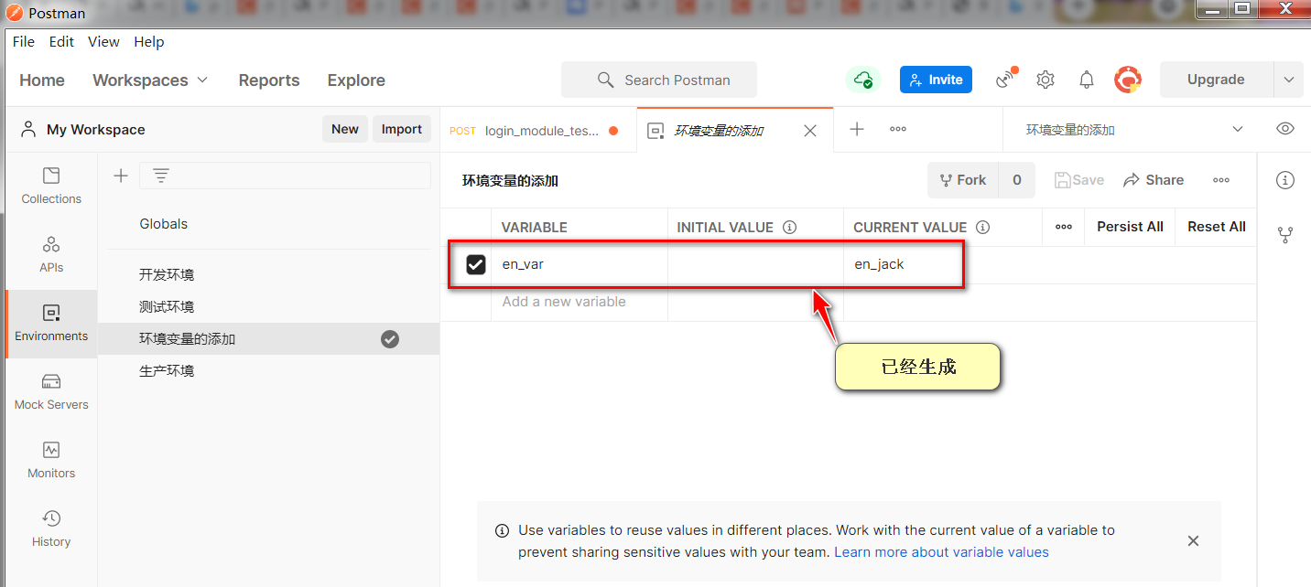Open the tab options ellipsis menu
Screen dimensions: 1311x587
tap(898, 129)
